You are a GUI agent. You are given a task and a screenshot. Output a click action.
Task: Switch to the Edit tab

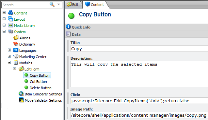click(x=73, y=5)
